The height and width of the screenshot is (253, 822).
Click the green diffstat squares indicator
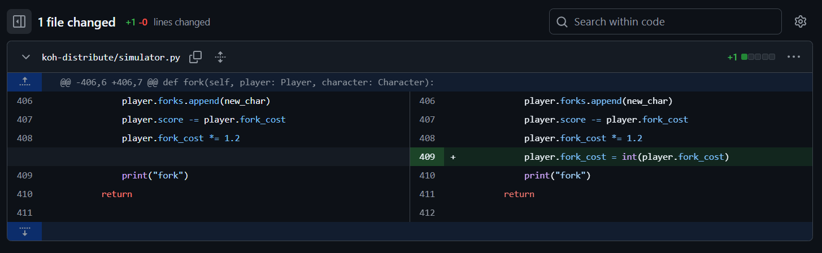click(x=758, y=56)
